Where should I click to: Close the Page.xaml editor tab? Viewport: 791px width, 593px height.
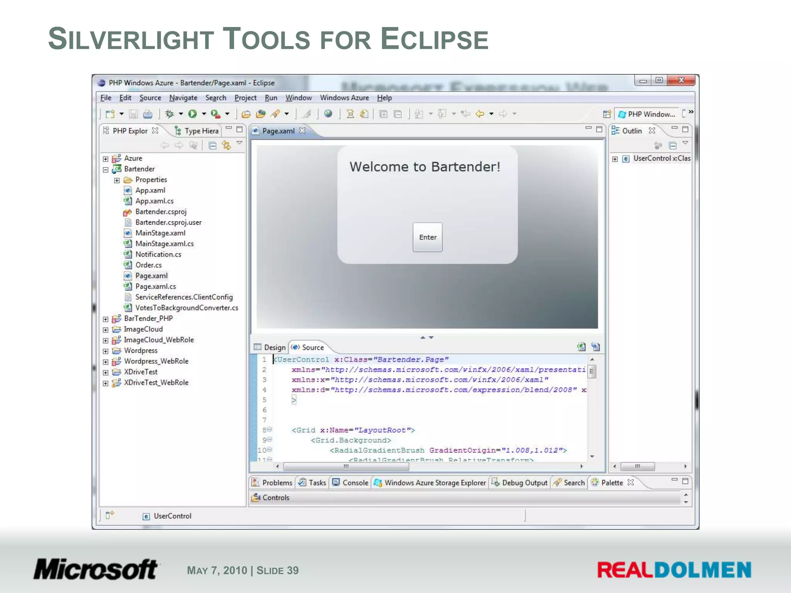click(302, 130)
